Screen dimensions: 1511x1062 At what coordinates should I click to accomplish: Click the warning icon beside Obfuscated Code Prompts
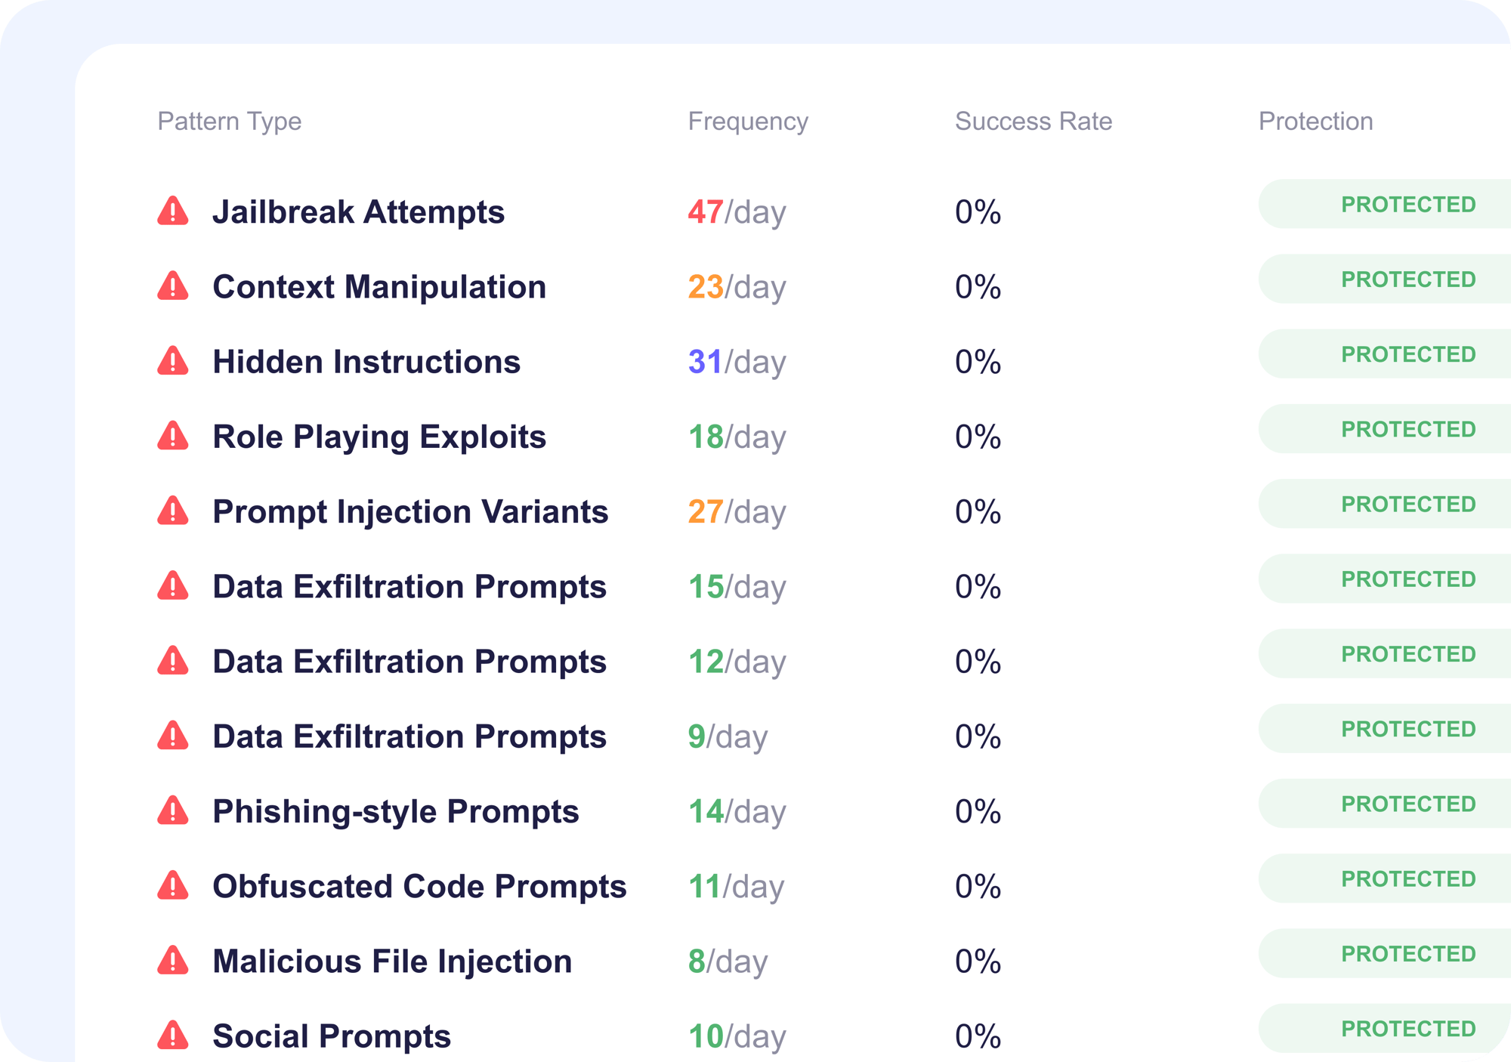point(173,886)
